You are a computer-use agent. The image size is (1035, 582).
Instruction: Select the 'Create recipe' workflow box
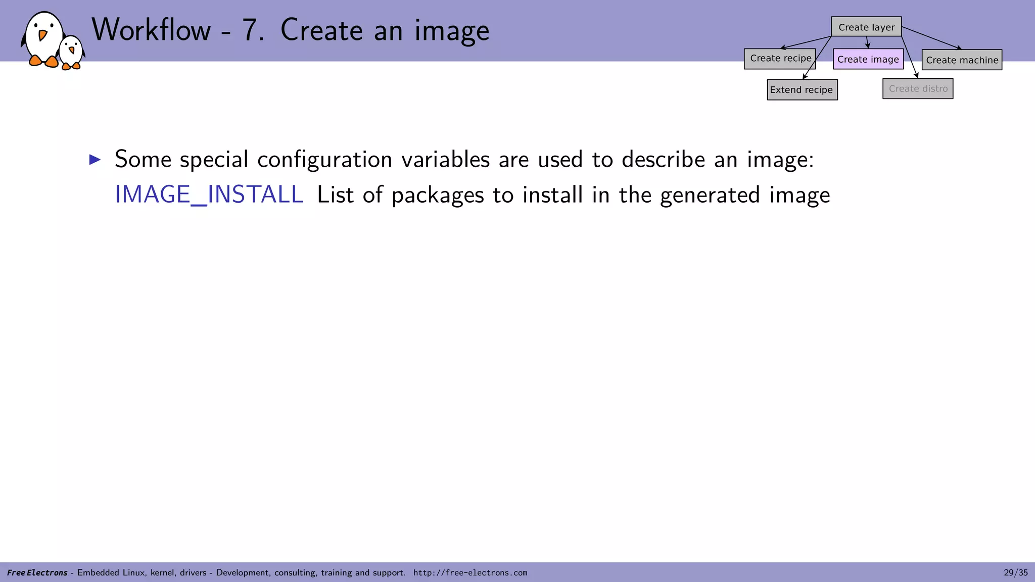pos(780,59)
